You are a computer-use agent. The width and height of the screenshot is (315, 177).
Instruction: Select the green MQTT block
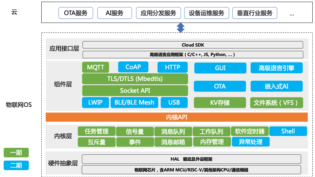[x=95, y=67]
